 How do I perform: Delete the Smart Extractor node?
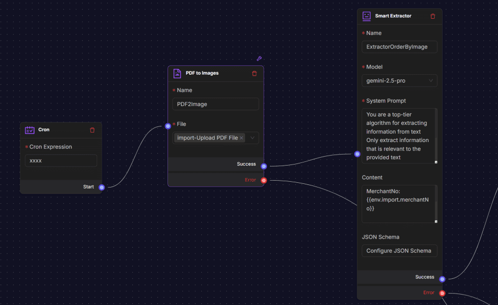coord(433,16)
